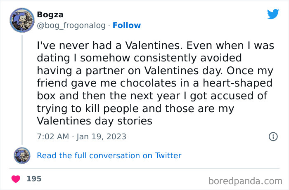Read the full conversation on Twitter

[109, 155]
